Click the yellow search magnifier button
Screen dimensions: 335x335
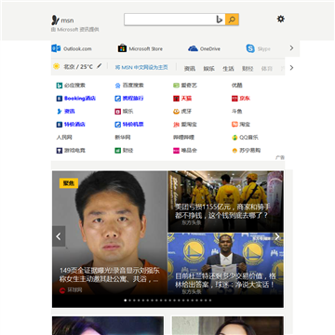point(232,20)
